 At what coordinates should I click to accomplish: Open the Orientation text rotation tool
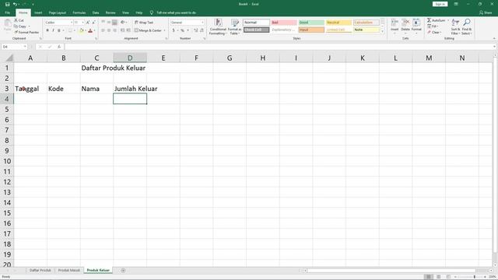tap(123, 23)
